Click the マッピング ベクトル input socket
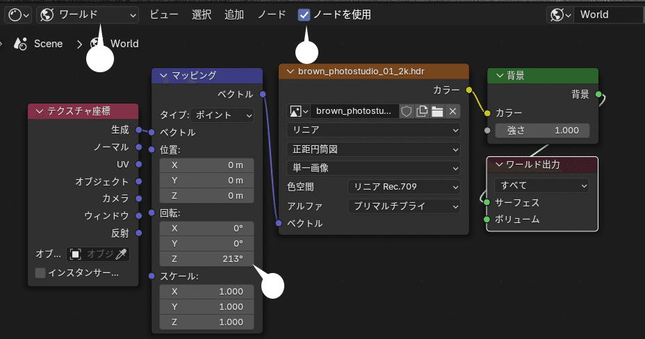Viewport: 645px width, 339px height. 152,132
